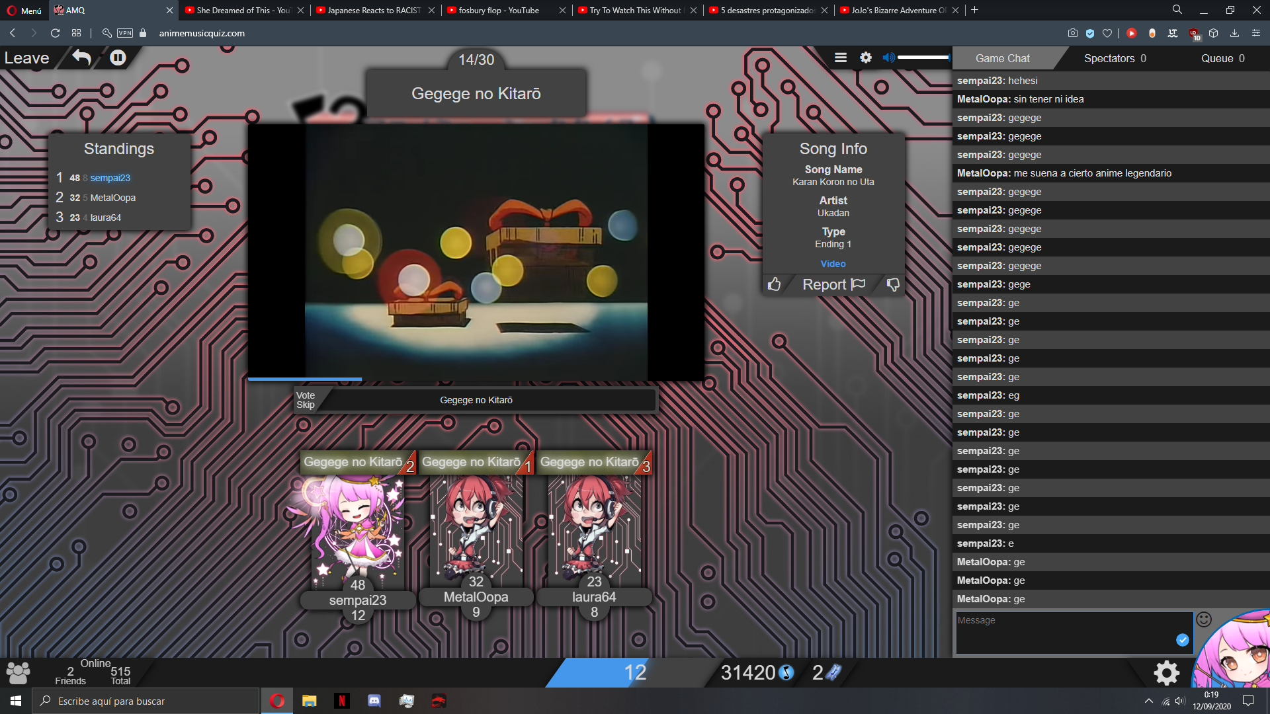Adjust the volume slider
Viewport: 1270px width, 714px height.
(923, 58)
